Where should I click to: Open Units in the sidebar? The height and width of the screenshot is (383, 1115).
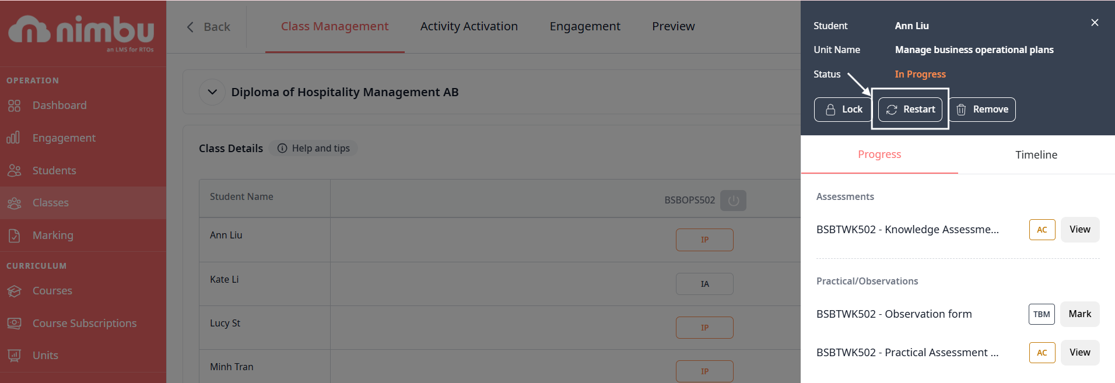[x=45, y=356]
